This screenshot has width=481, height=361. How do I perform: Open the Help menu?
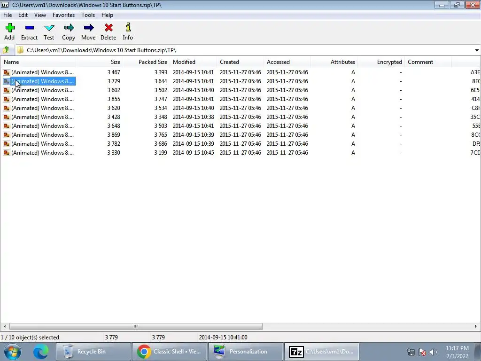[108, 15]
